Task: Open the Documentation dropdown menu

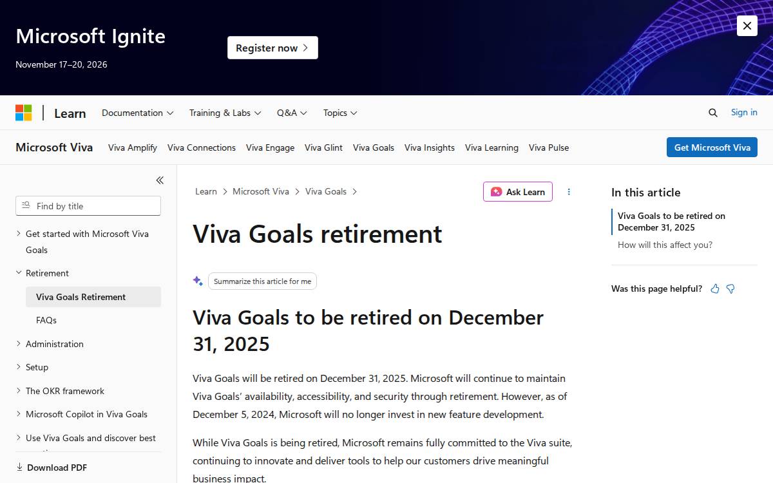Action: (138, 113)
